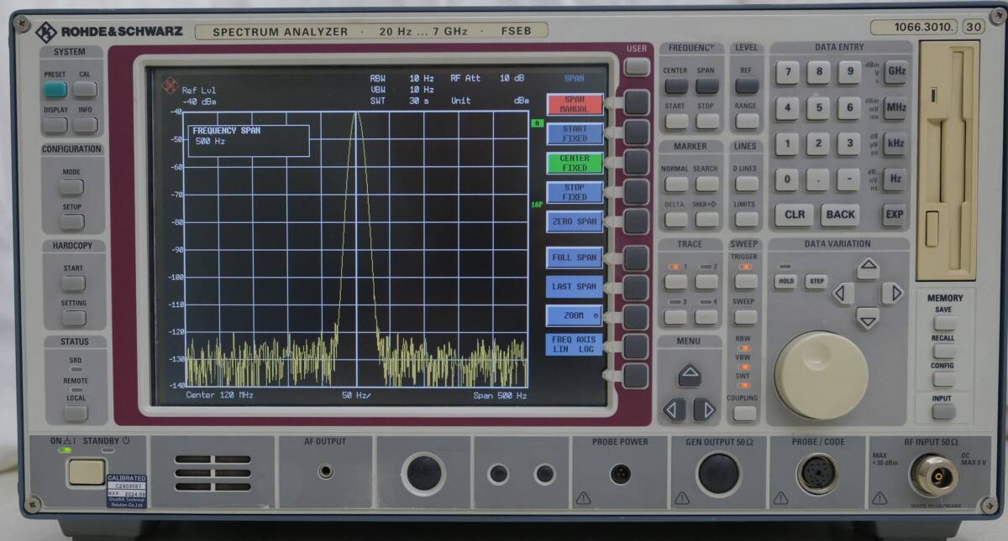
Task: Push the data variation up arrow
Action: [868, 268]
